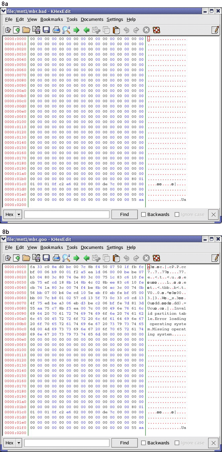
Task: Open the Hex search-type dropdown in mbr.goo window
Action: tap(18, 443)
